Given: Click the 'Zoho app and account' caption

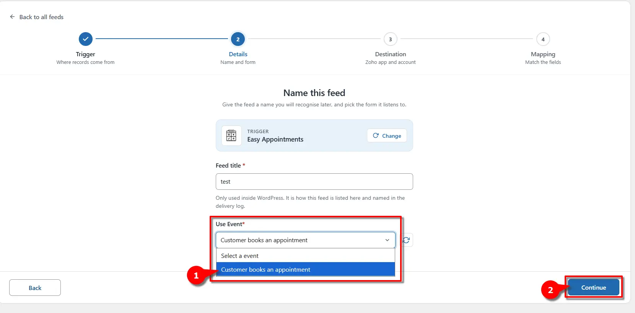Looking at the screenshot, I should [x=390, y=62].
